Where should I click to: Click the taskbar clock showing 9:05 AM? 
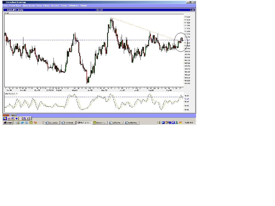(189, 123)
